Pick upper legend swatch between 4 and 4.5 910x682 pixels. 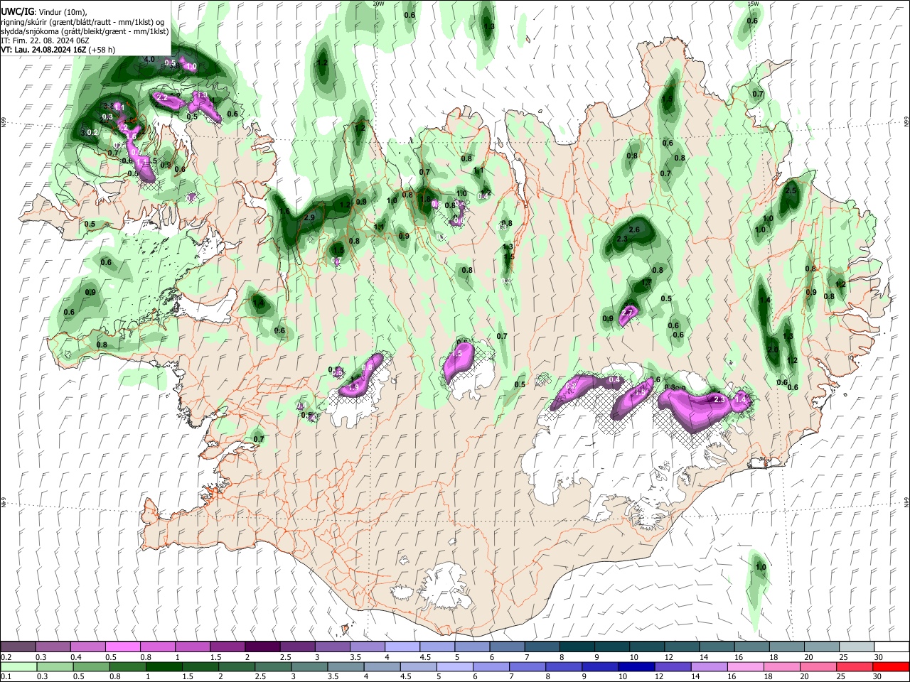tap(402, 647)
